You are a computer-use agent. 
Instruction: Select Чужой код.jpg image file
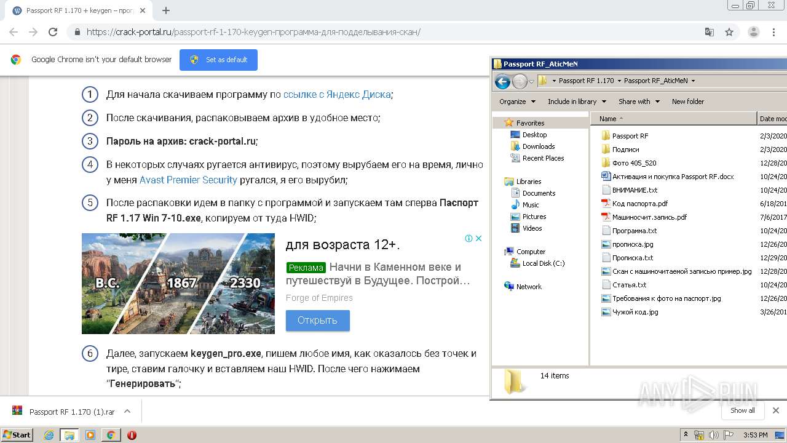630,312
